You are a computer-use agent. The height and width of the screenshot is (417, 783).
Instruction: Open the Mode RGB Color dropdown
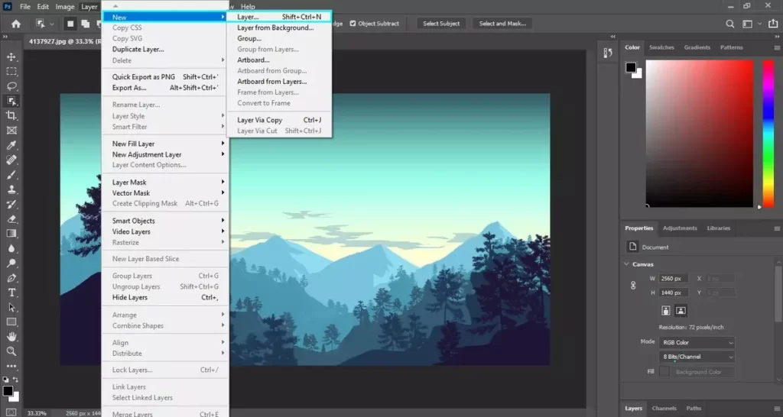coord(697,343)
